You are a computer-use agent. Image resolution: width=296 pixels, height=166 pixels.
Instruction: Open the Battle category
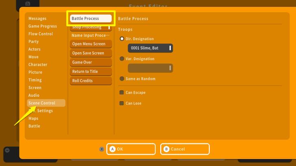point(34,126)
